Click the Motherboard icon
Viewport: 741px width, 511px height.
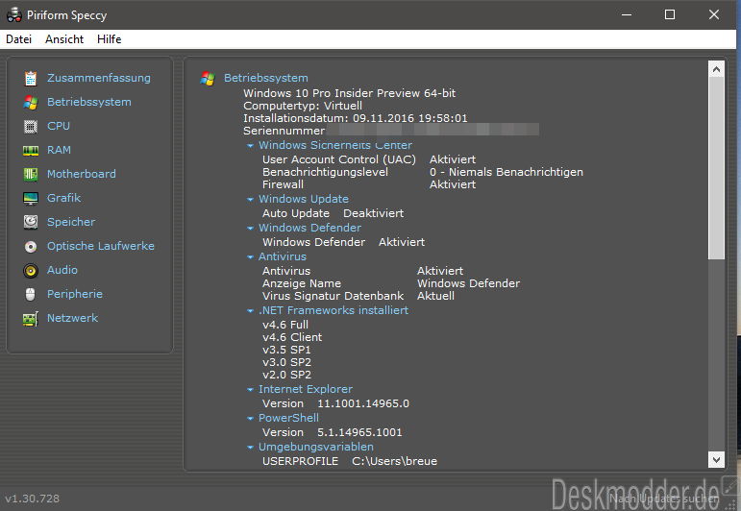coord(31,174)
